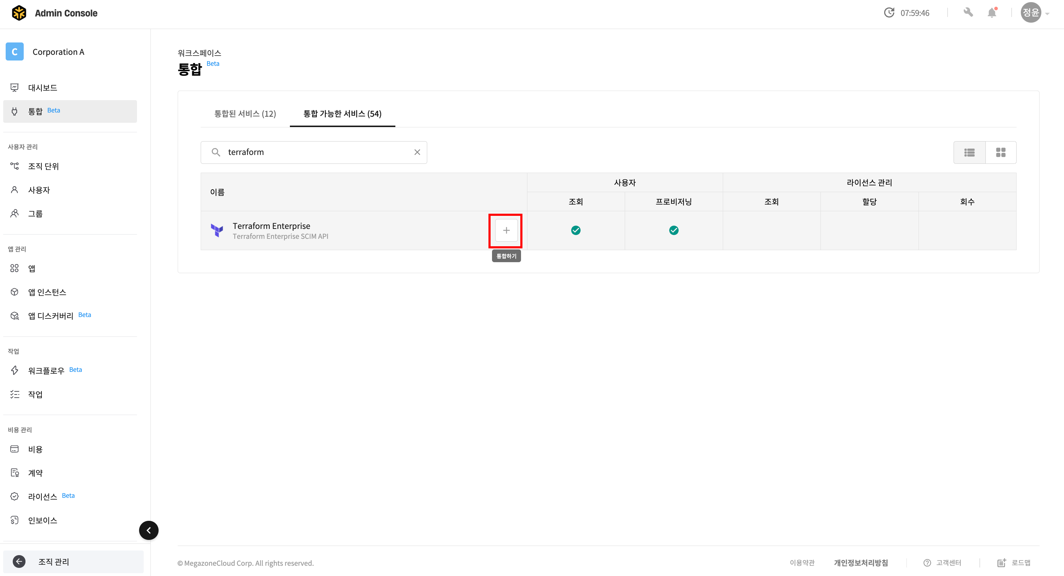Go to 대시보드 in the sidebar
Viewport: 1064px width, 576px height.
[x=42, y=87]
